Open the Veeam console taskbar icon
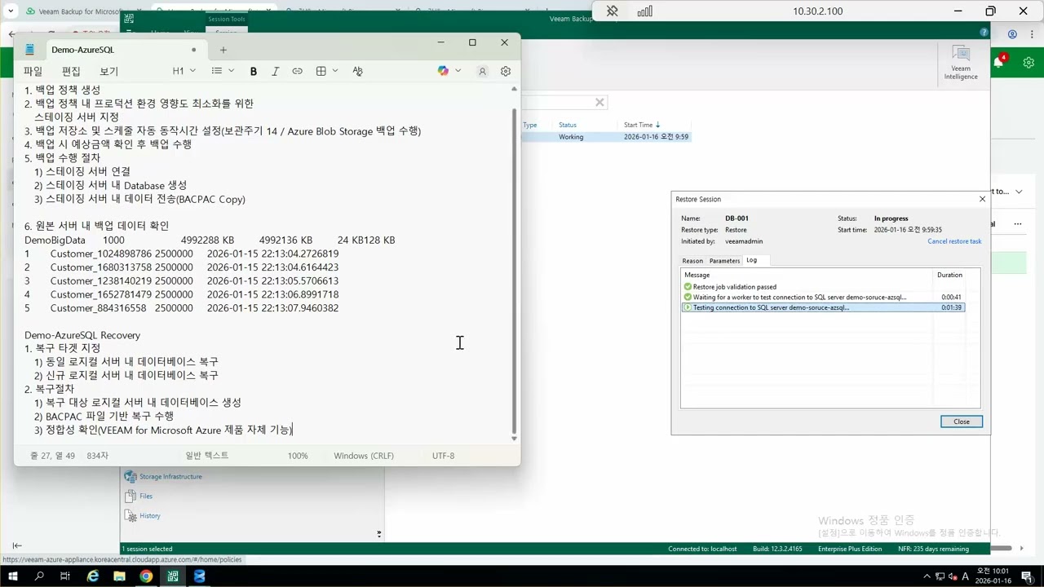The image size is (1044, 587). click(173, 576)
